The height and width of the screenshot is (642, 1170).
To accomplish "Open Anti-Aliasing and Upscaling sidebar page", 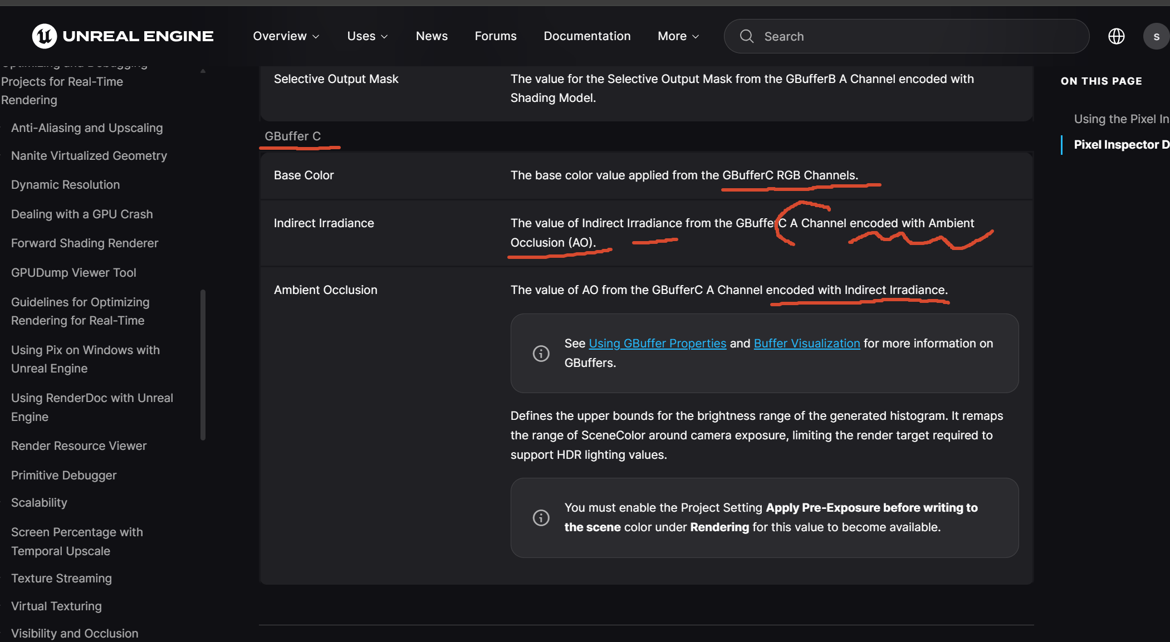I will point(87,128).
